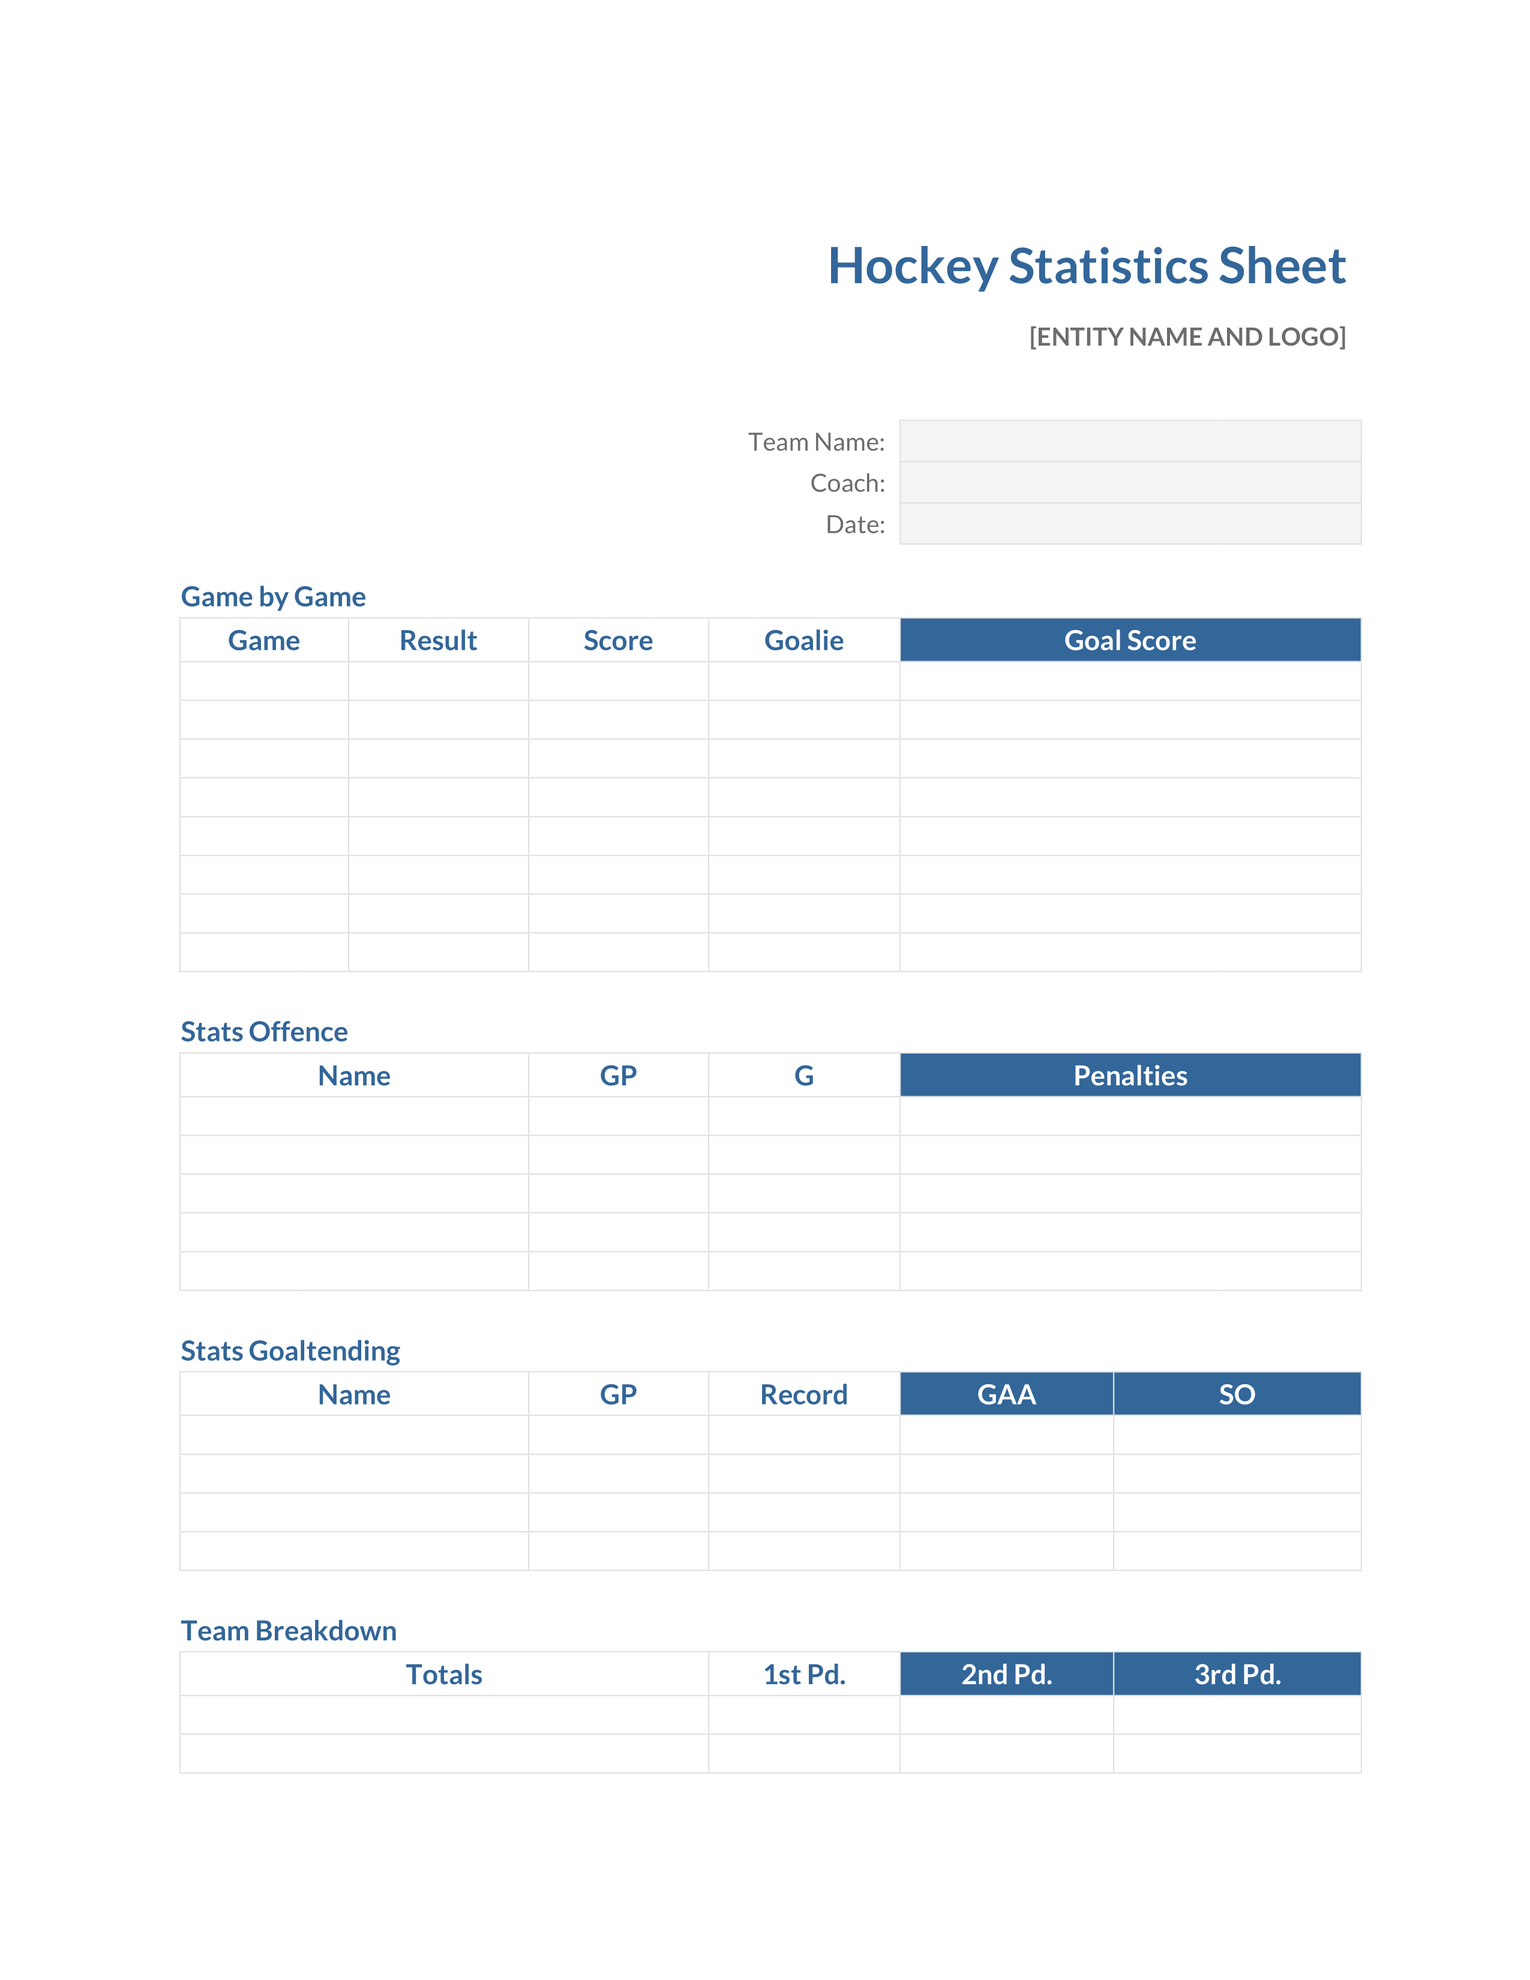The width and height of the screenshot is (1530, 1980).
Task: Click the Record column header
Action: [804, 1393]
